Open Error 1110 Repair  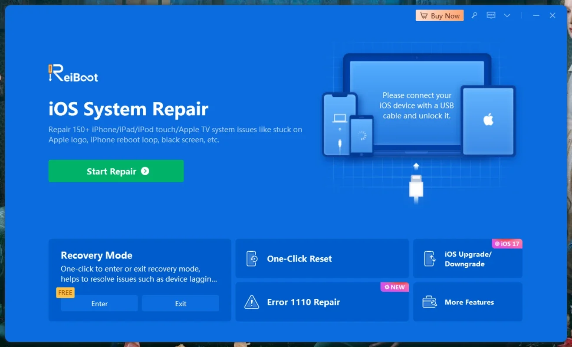click(x=322, y=302)
